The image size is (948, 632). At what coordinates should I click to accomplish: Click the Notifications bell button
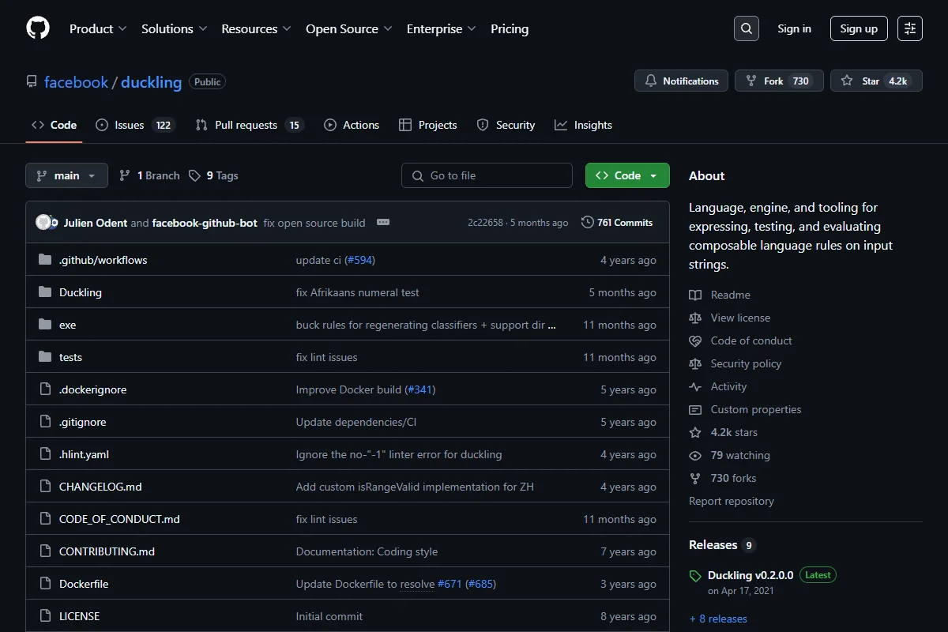click(682, 81)
